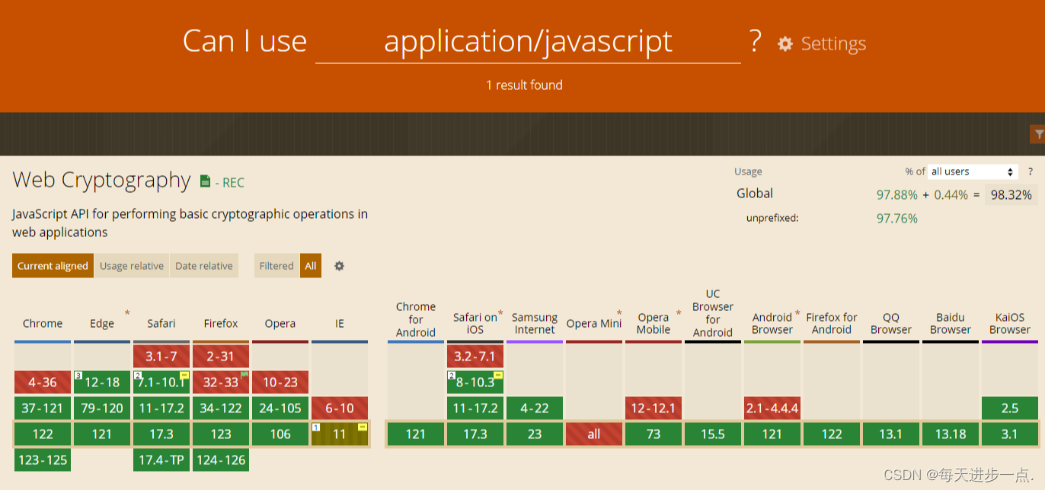The image size is (1045, 490).
Task: Click the Firefox 2-31 cell
Action: (221, 356)
